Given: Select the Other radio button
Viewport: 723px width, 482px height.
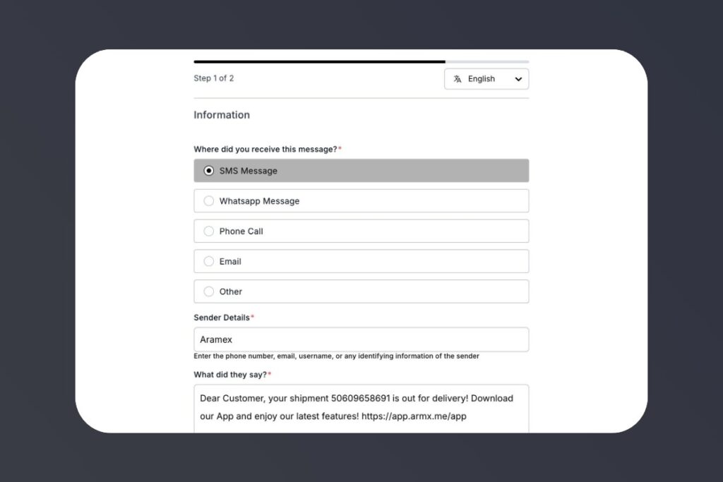Looking at the screenshot, I should point(209,291).
